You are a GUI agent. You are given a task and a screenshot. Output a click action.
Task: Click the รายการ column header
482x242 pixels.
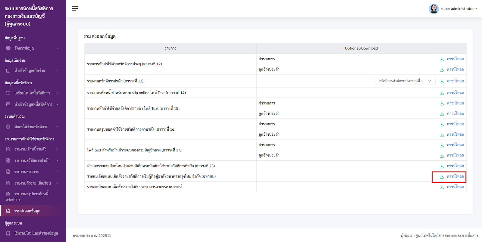pos(171,48)
